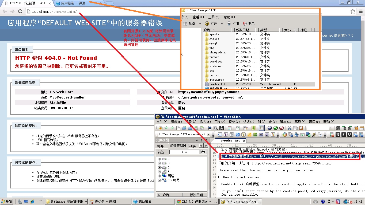This screenshot has width=365, height=205.
Task: Switch to the 资源管理器 tab in file view
Action: [x=178, y=146]
